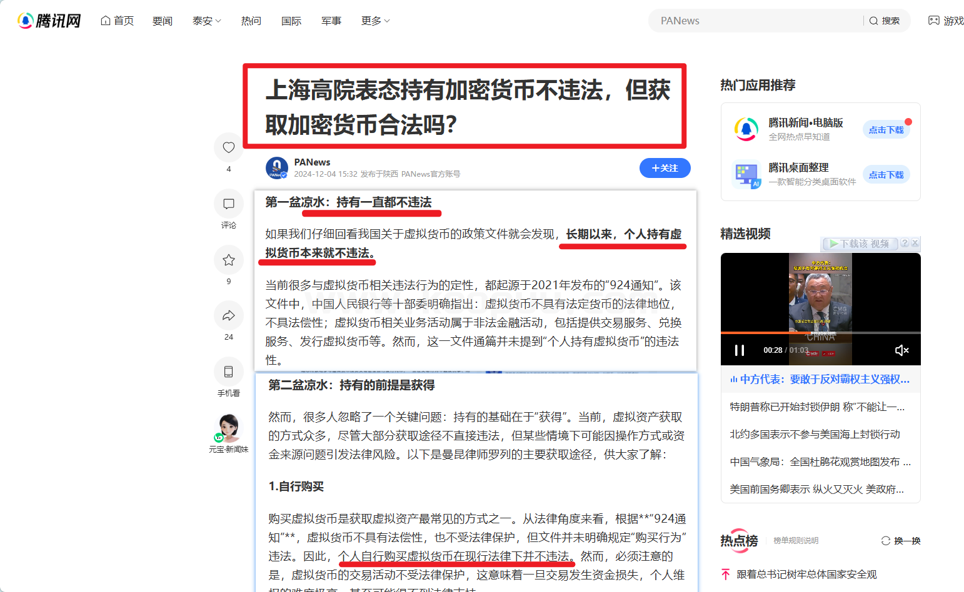Screen dimensions: 964x592
Task: Close the video download toolbar
Action: (x=915, y=243)
